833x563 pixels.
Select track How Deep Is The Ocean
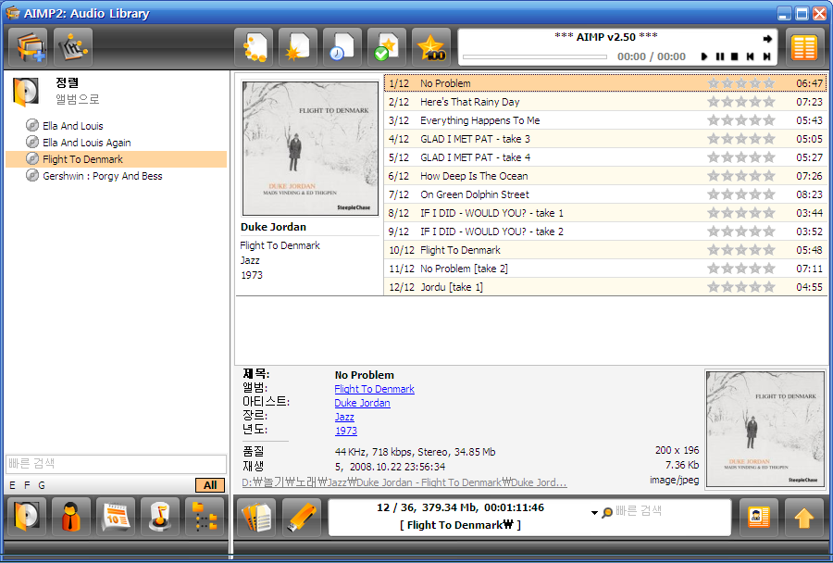[605, 176]
